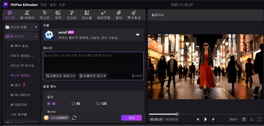Step to the next frame
The image size is (264, 126).
(213, 119)
